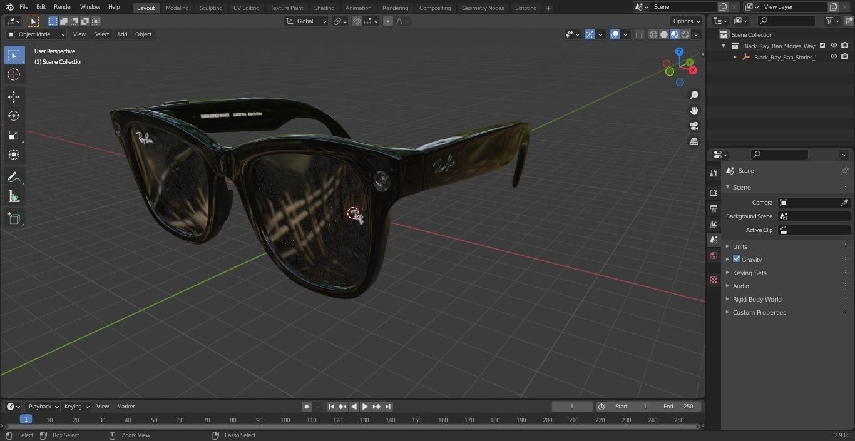The image size is (855, 441).
Task: Click the pan view hand icon
Action: pyautogui.click(x=694, y=111)
